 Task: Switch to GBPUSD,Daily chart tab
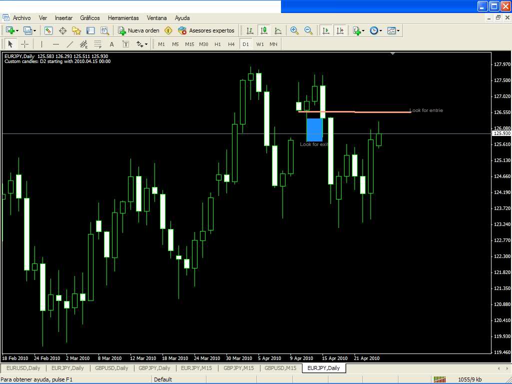click(111, 368)
